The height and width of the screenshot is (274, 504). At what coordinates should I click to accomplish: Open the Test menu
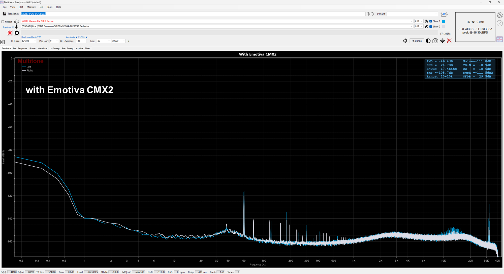click(41, 7)
